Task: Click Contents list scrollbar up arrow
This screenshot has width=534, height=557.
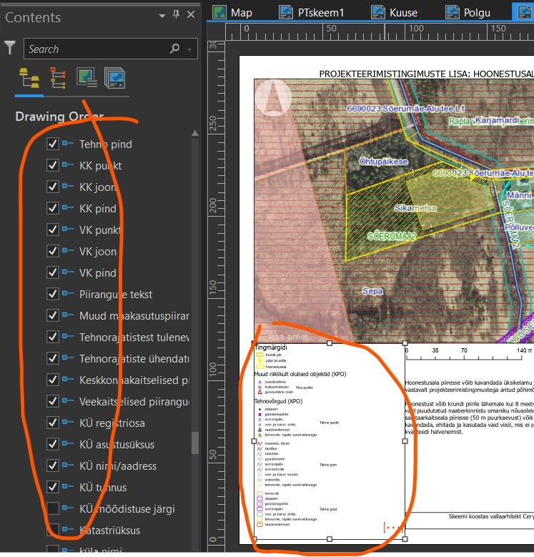Action: click(x=195, y=133)
